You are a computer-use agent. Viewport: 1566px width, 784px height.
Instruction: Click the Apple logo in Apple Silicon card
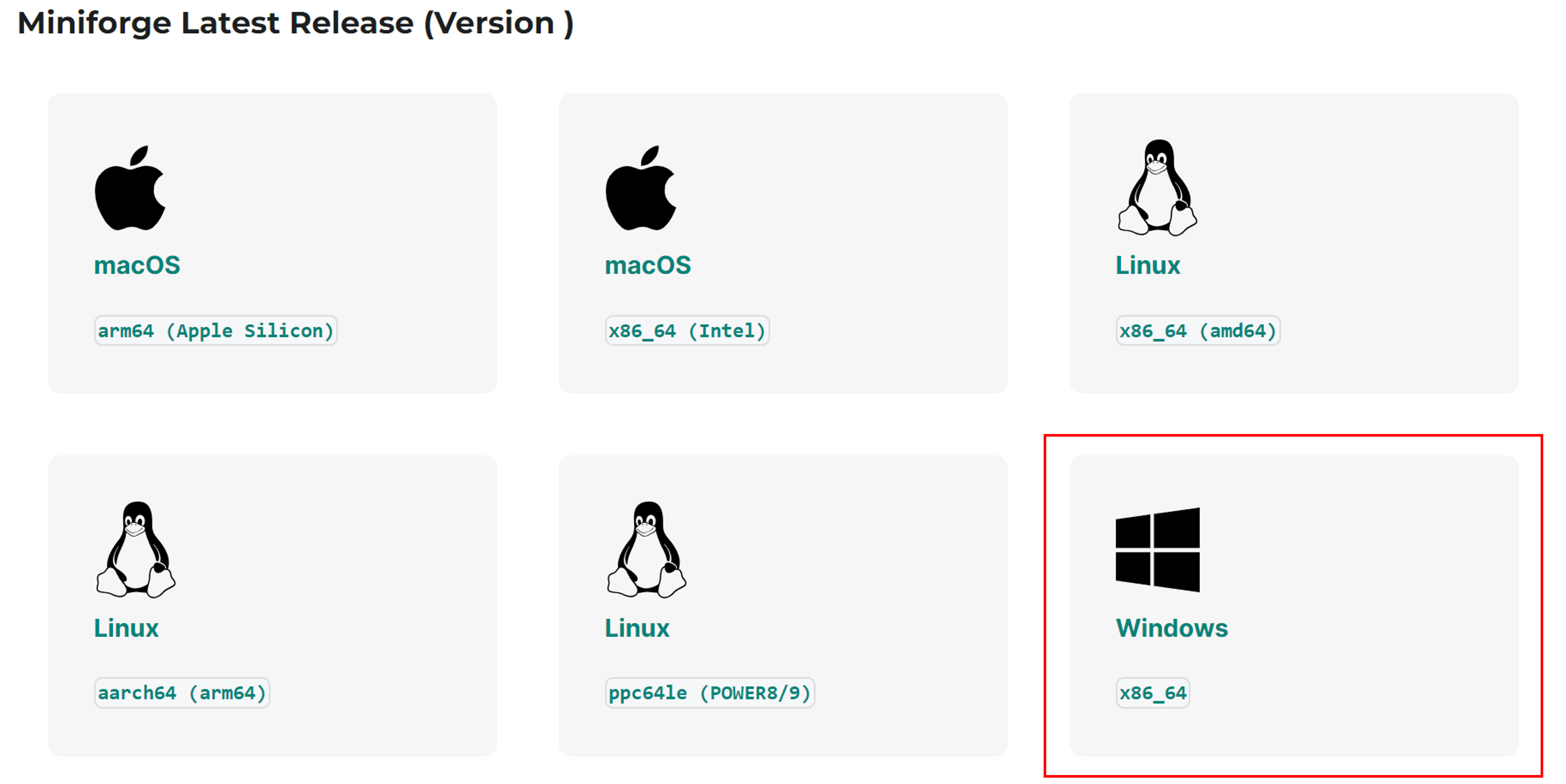[x=130, y=189]
